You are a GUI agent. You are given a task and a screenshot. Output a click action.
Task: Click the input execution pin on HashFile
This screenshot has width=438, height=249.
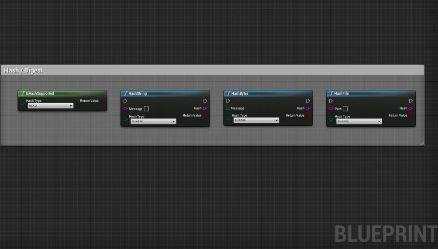tap(331, 101)
